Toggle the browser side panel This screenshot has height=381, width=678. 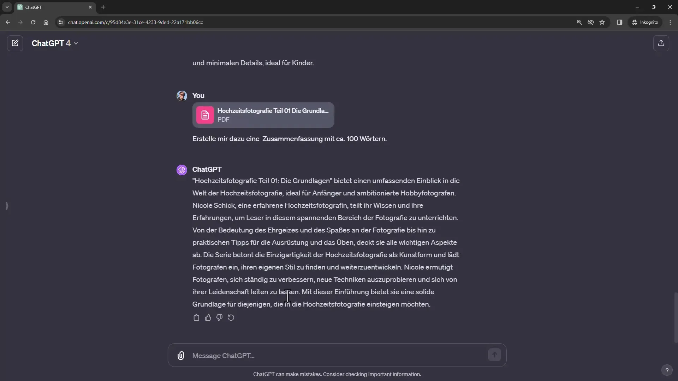[619, 22]
